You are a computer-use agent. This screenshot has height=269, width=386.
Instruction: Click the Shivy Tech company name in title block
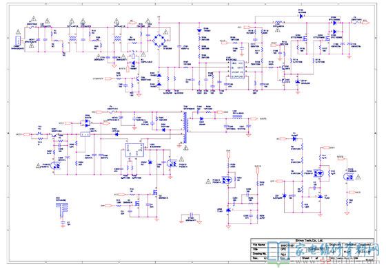(x=309, y=240)
